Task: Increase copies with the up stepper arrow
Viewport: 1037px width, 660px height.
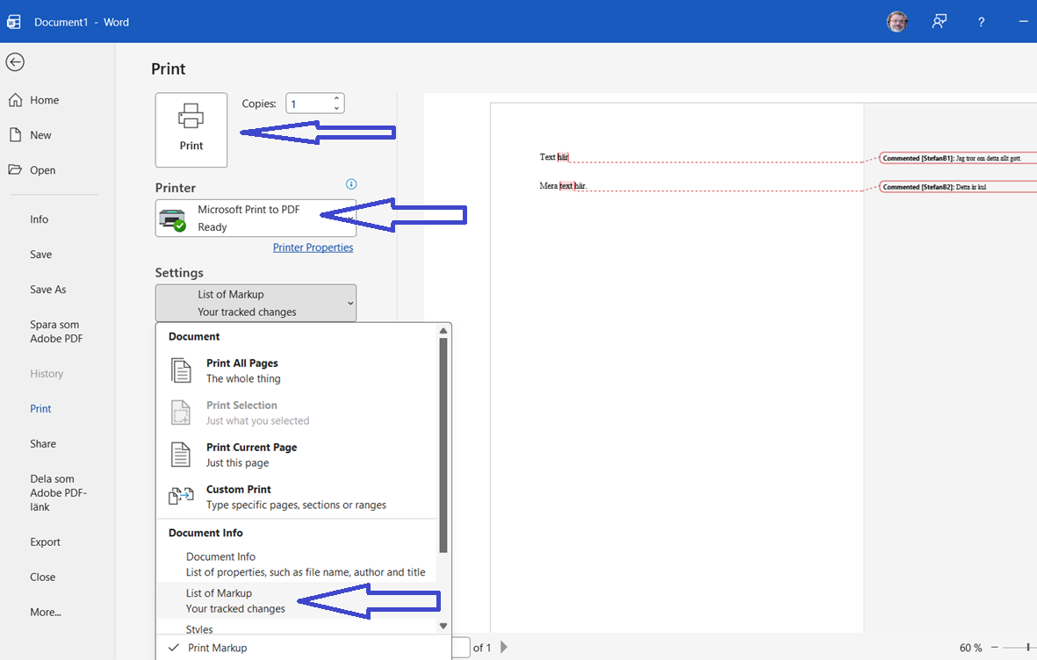Action: point(336,98)
